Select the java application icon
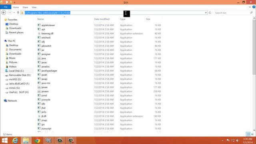256x144 pixels. [39, 58]
